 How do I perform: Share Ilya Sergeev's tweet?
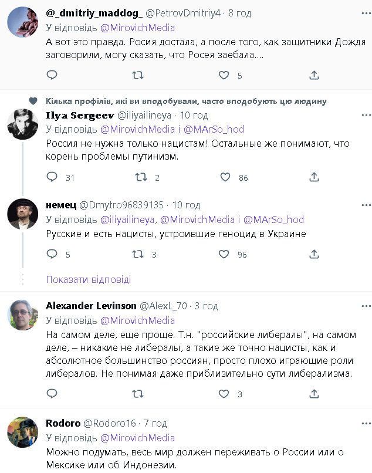coord(314,177)
